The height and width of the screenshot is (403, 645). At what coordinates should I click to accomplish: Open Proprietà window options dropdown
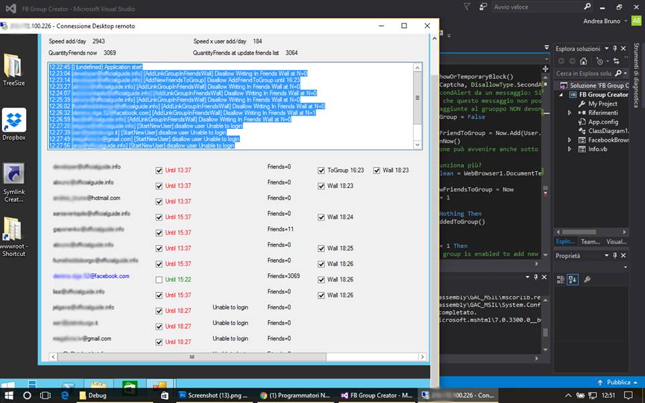coord(606,255)
